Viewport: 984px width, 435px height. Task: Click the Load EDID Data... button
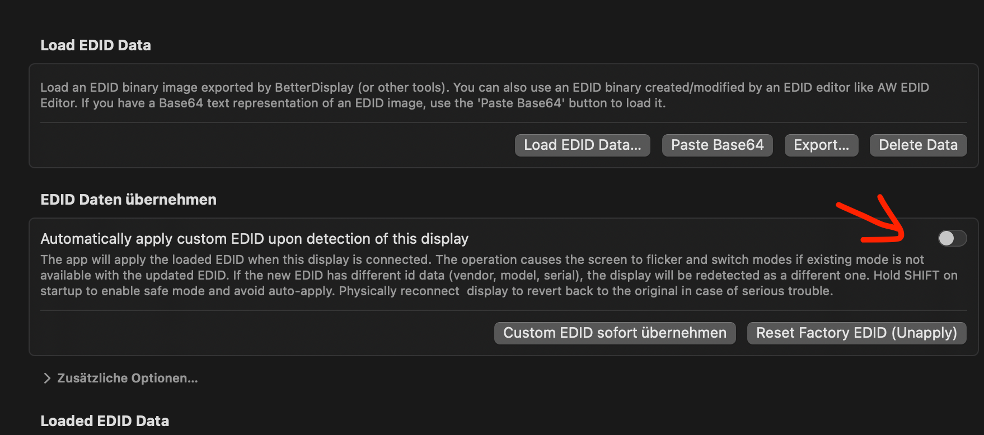[x=582, y=145]
